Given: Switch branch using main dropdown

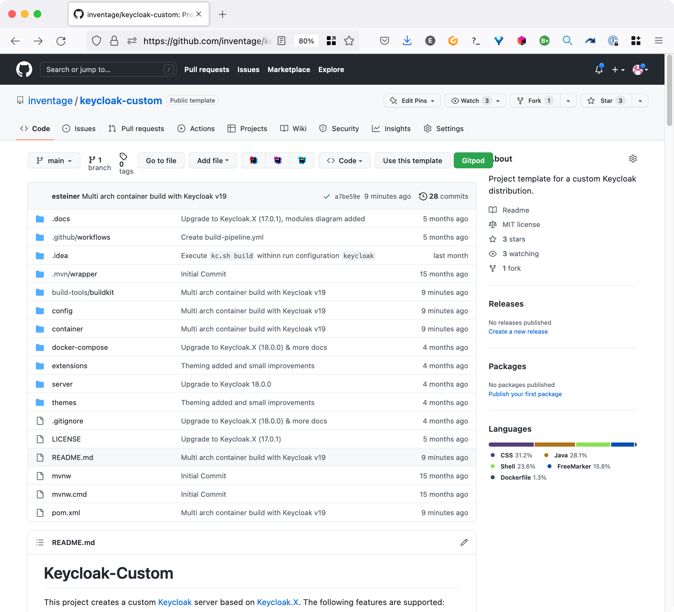Looking at the screenshot, I should click(54, 161).
